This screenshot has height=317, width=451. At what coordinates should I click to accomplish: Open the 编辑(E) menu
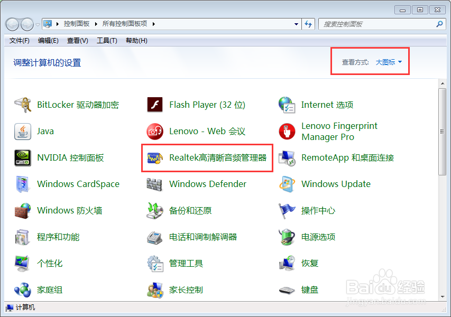pyautogui.click(x=48, y=41)
